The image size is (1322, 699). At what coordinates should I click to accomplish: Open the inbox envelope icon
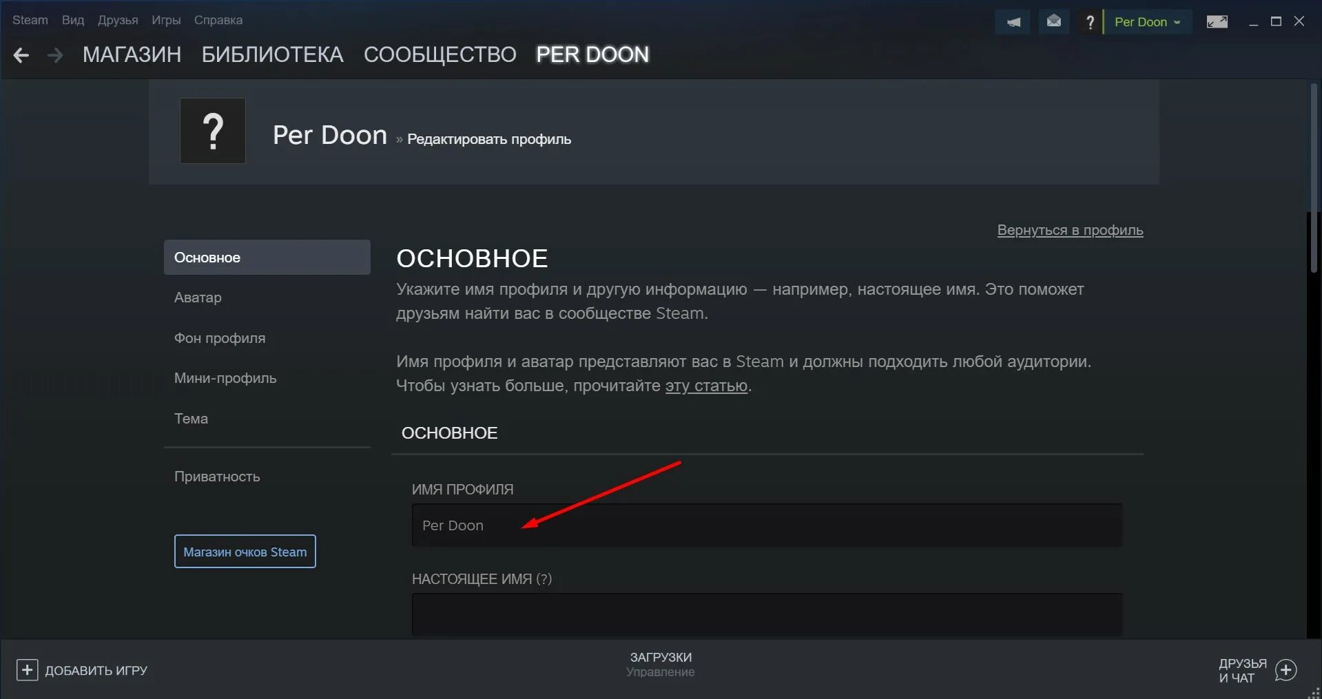1054,22
